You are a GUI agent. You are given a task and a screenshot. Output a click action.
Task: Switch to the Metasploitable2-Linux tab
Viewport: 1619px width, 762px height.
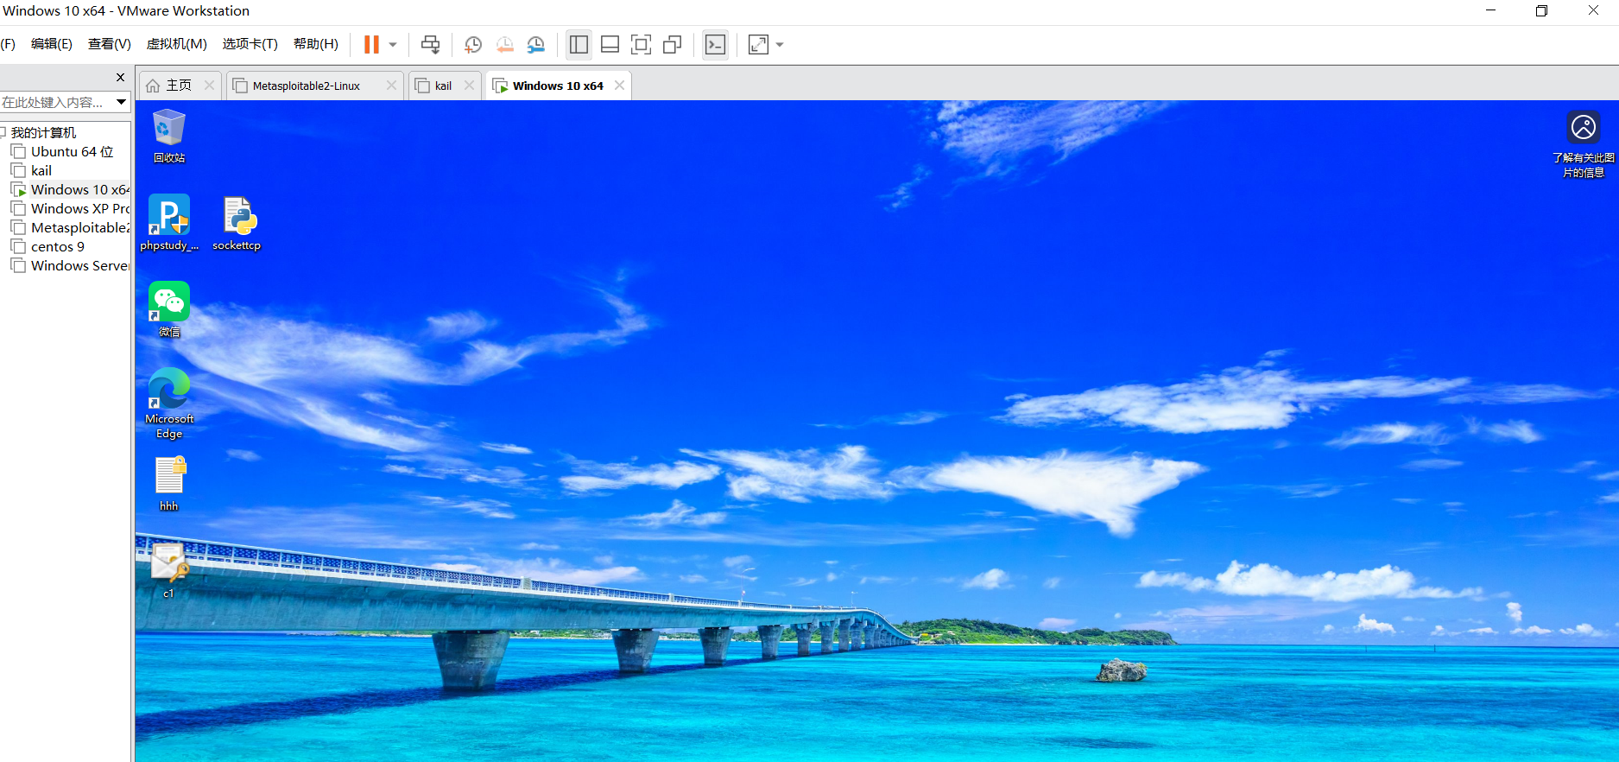[x=306, y=86]
